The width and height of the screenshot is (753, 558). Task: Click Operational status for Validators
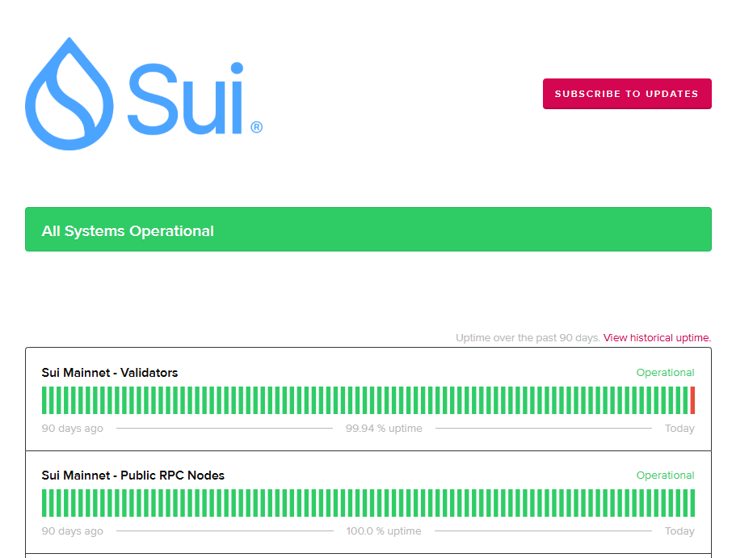665,373
